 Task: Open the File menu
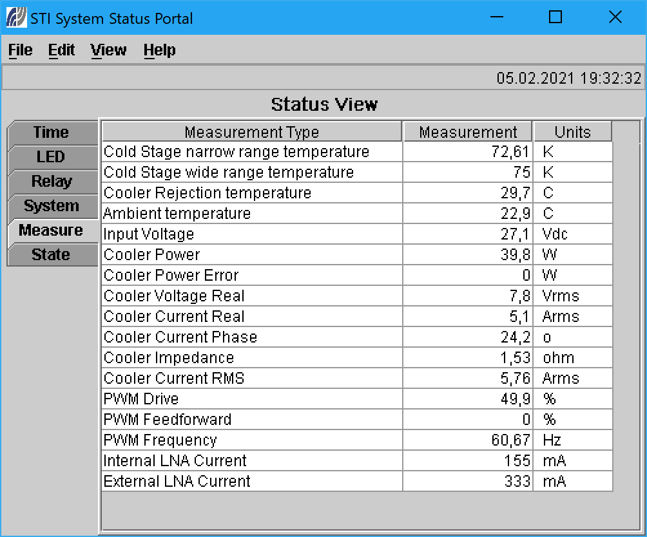point(20,50)
